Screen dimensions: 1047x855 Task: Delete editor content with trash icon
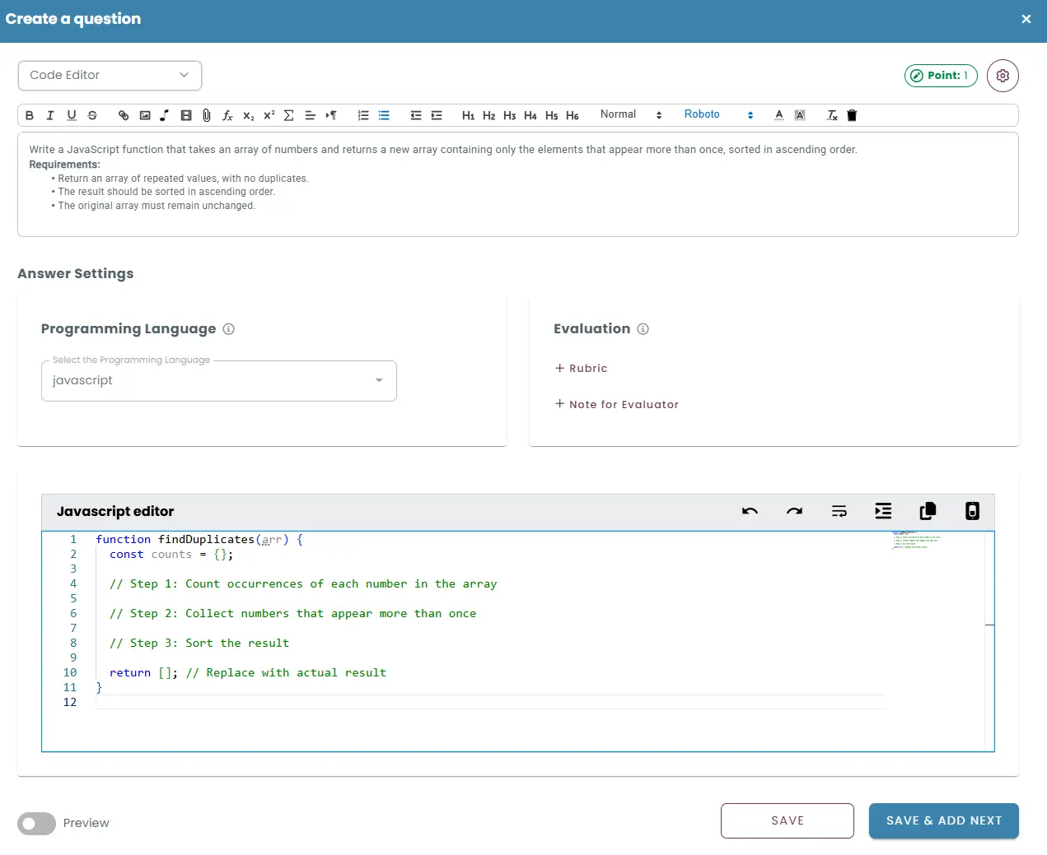[853, 115]
